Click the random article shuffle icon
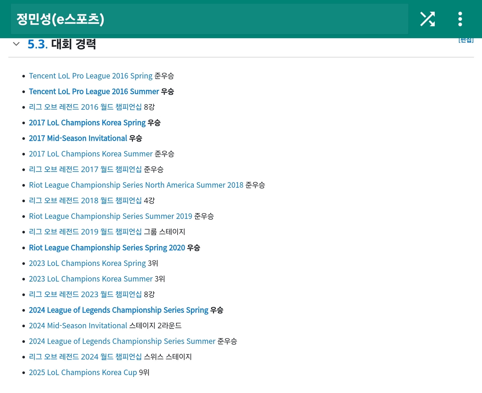Viewport: 482px width, 393px height. pyautogui.click(x=427, y=19)
